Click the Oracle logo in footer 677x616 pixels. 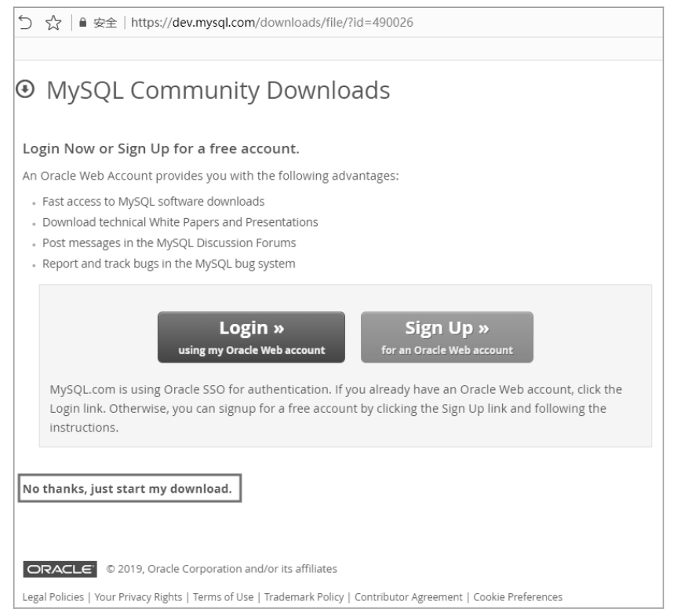pyautogui.click(x=60, y=570)
